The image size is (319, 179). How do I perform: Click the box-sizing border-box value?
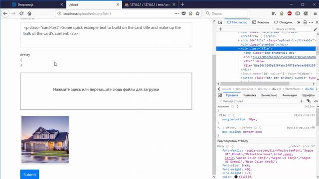click(252, 132)
